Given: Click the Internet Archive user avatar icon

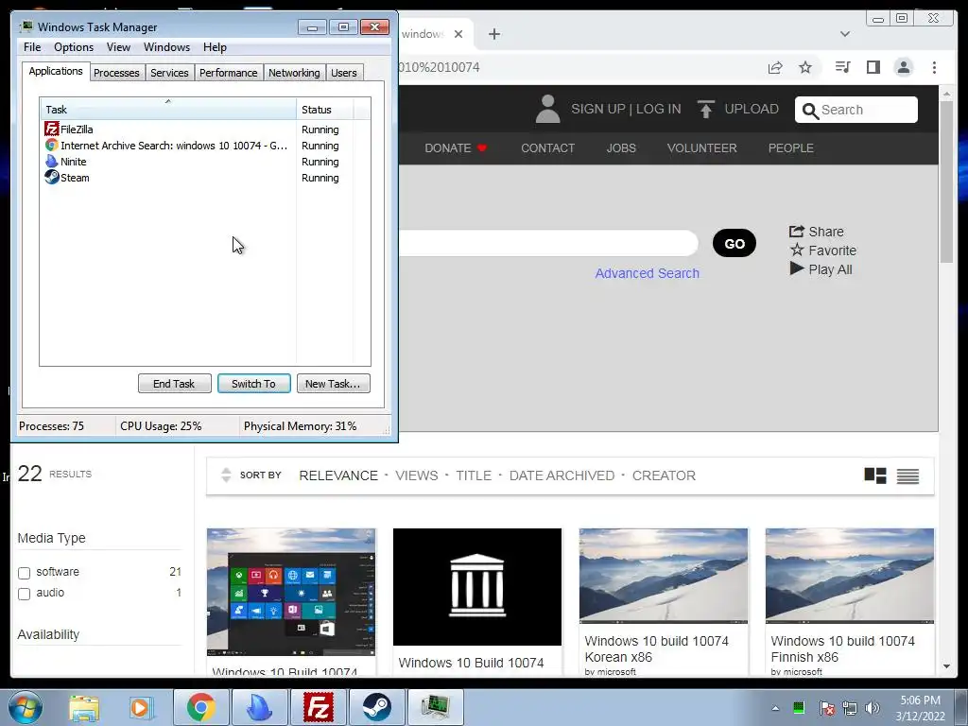Looking at the screenshot, I should (547, 109).
